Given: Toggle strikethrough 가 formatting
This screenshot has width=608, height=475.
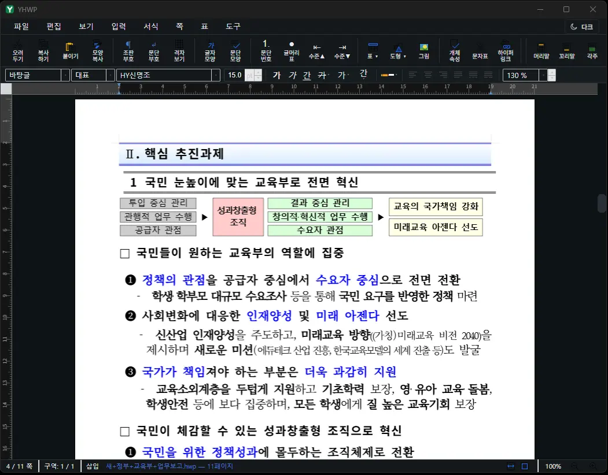Looking at the screenshot, I should (x=322, y=75).
